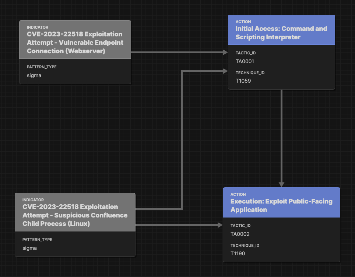Select the sigma pattern type on the Webserver indicator

tap(34, 75)
